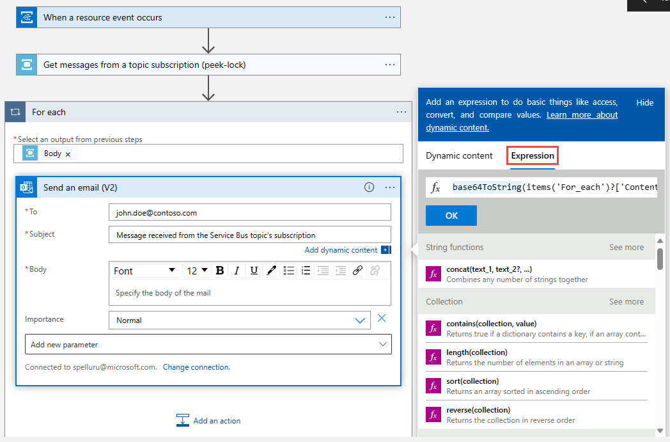The width and height of the screenshot is (670, 442).
Task: Insert a bulleted list in body
Action: point(289,271)
